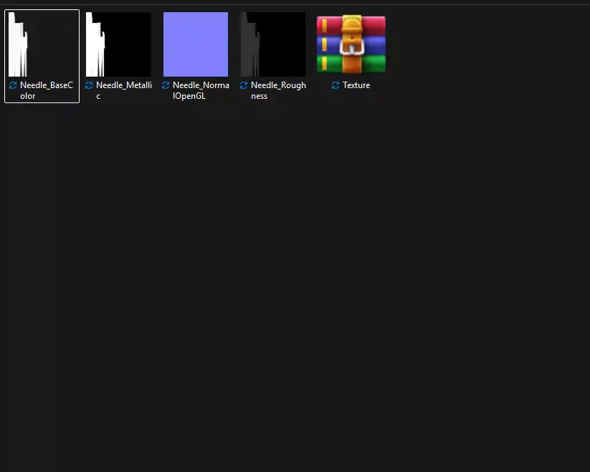Click the Needle_Metallic file name
This screenshot has width=590, height=472.
click(x=124, y=90)
